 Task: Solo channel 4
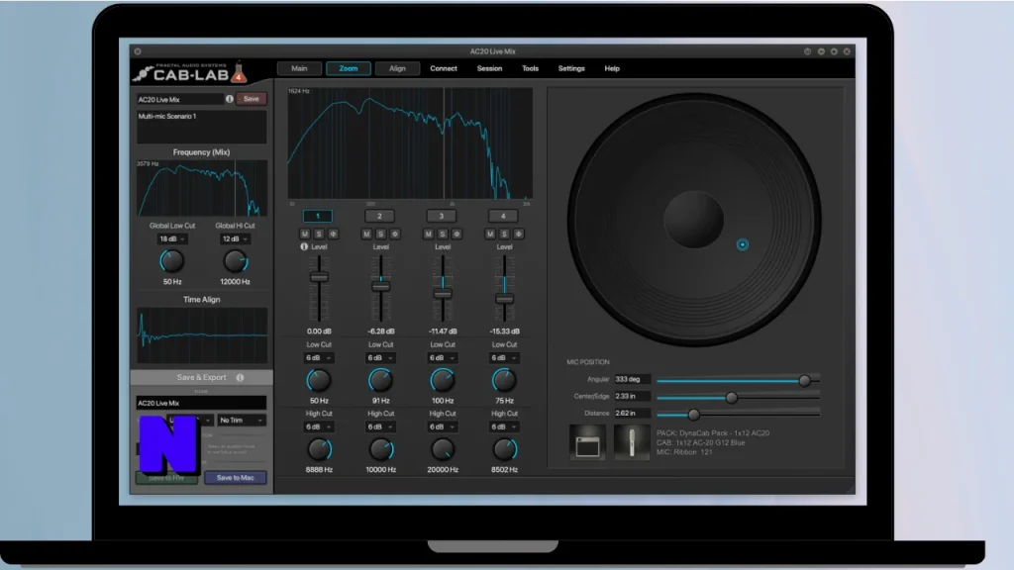(x=504, y=234)
